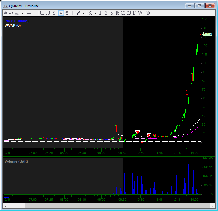The width and height of the screenshot is (218, 211).
Task: Expand the pencil tool dropdown arrow
Action: [83, 13]
